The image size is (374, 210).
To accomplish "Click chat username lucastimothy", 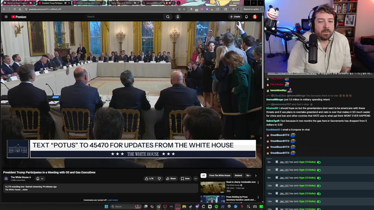I will pyautogui.click(x=278, y=90).
